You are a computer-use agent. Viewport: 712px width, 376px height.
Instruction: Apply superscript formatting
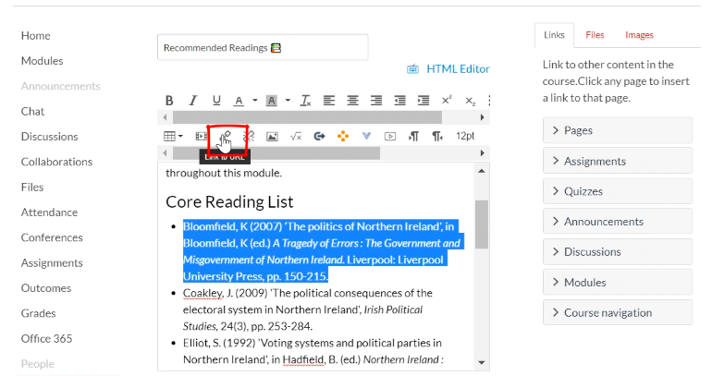(x=447, y=101)
